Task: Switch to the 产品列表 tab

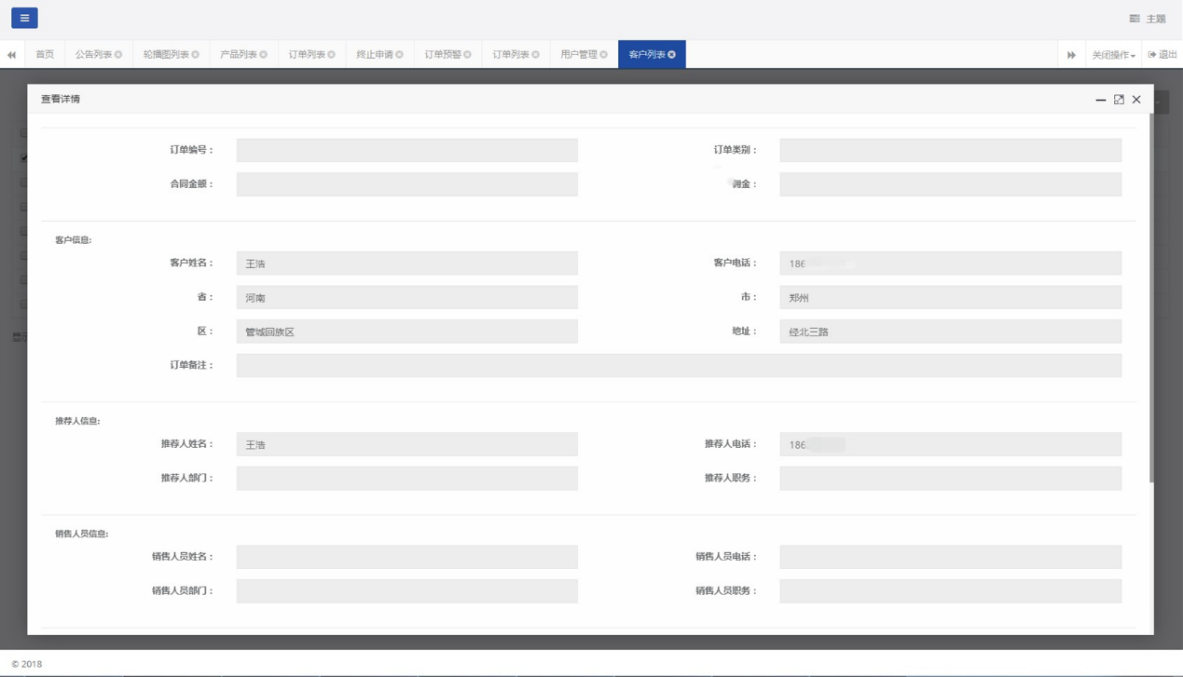Action: pyautogui.click(x=238, y=55)
